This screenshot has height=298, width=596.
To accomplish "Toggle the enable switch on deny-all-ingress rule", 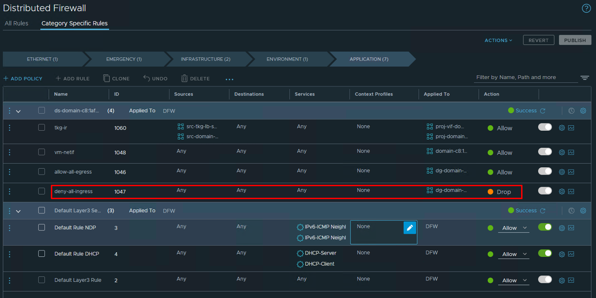I will pos(545,190).
